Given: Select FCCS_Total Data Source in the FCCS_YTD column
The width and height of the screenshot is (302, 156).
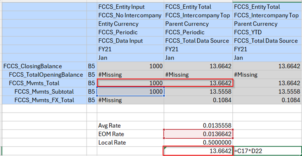Looking at the screenshot, I should tap(267, 41).
